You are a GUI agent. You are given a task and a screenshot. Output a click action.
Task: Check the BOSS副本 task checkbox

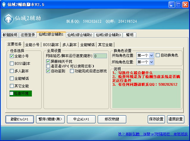(12, 63)
